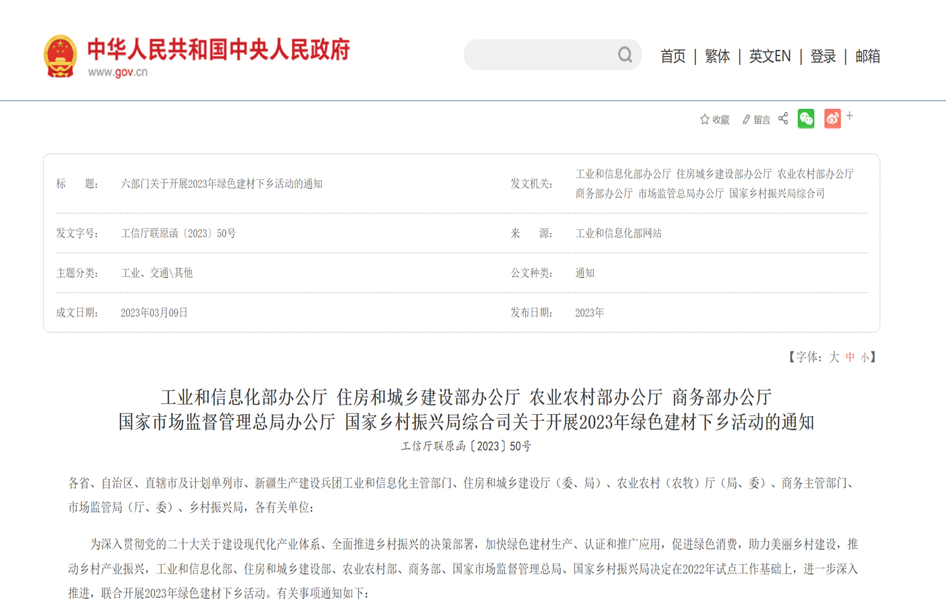Click the source 工业和信息化部网站
This screenshot has width=946, height=608.
(x=618, y=233)
